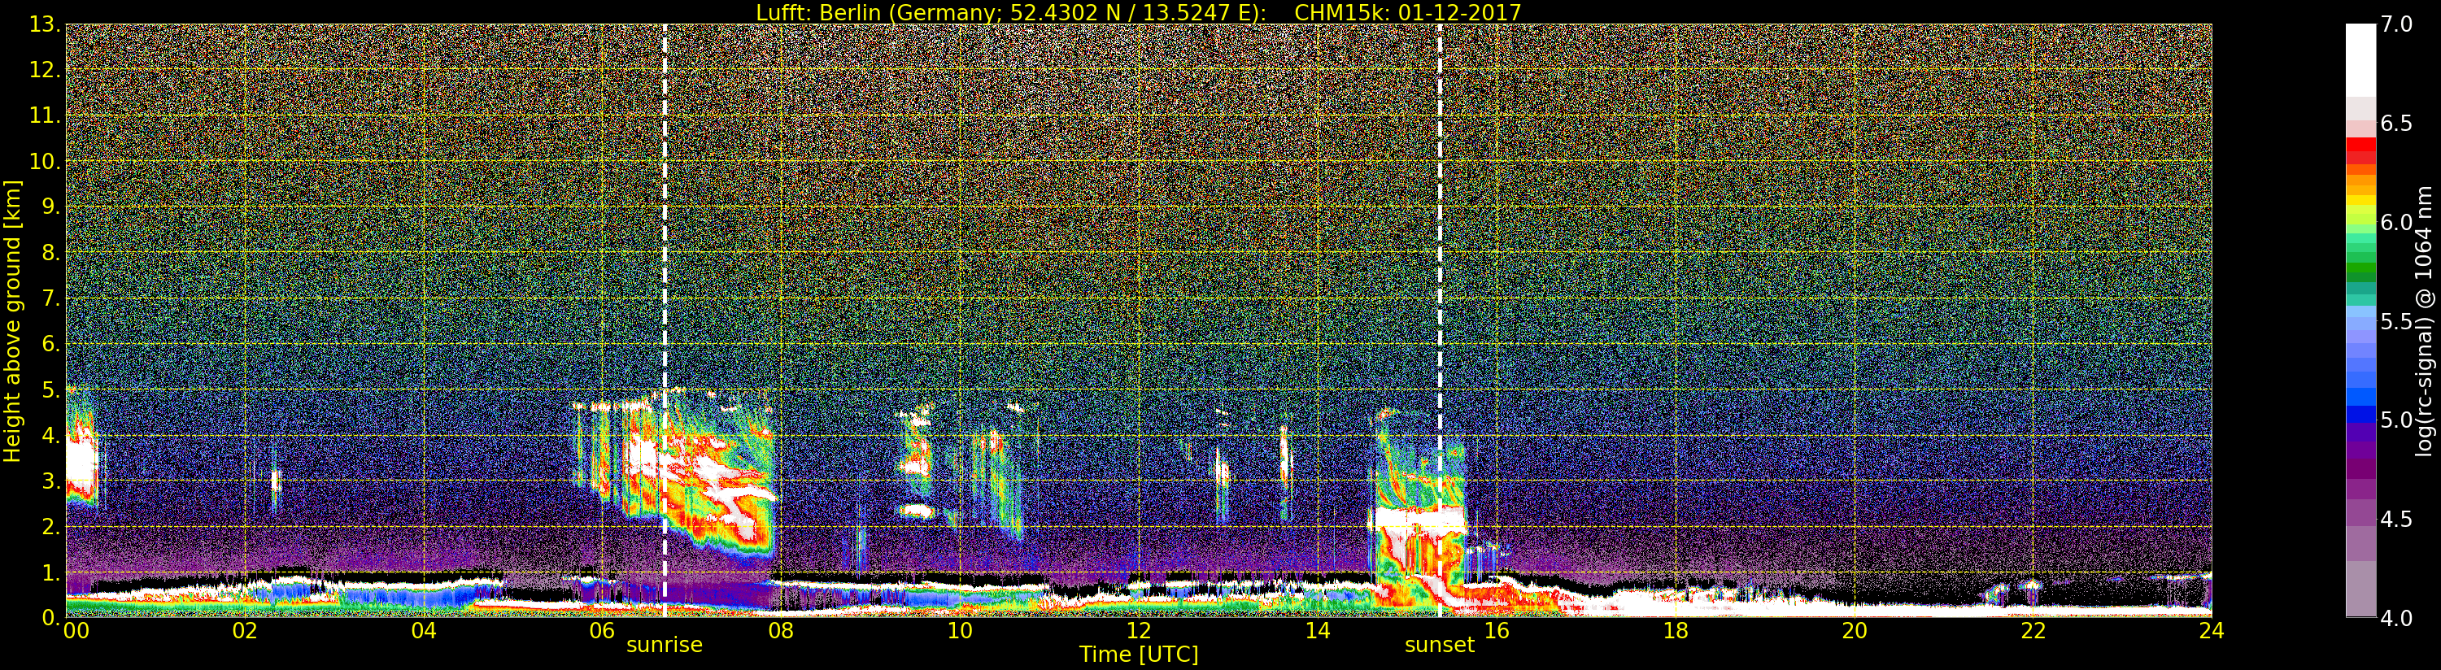This screenshot has height=670, width=2441.
Task: Click the '20' time axis tick label
Action: [1855, 630]
